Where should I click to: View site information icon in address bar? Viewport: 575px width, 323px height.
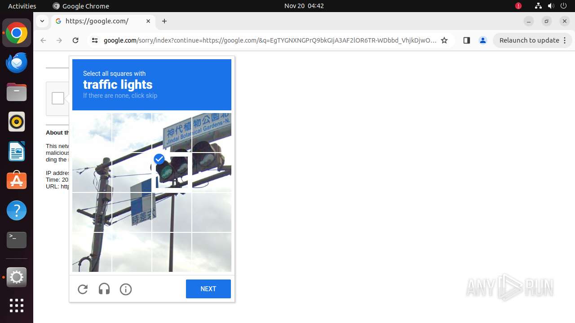pos(94,40)
